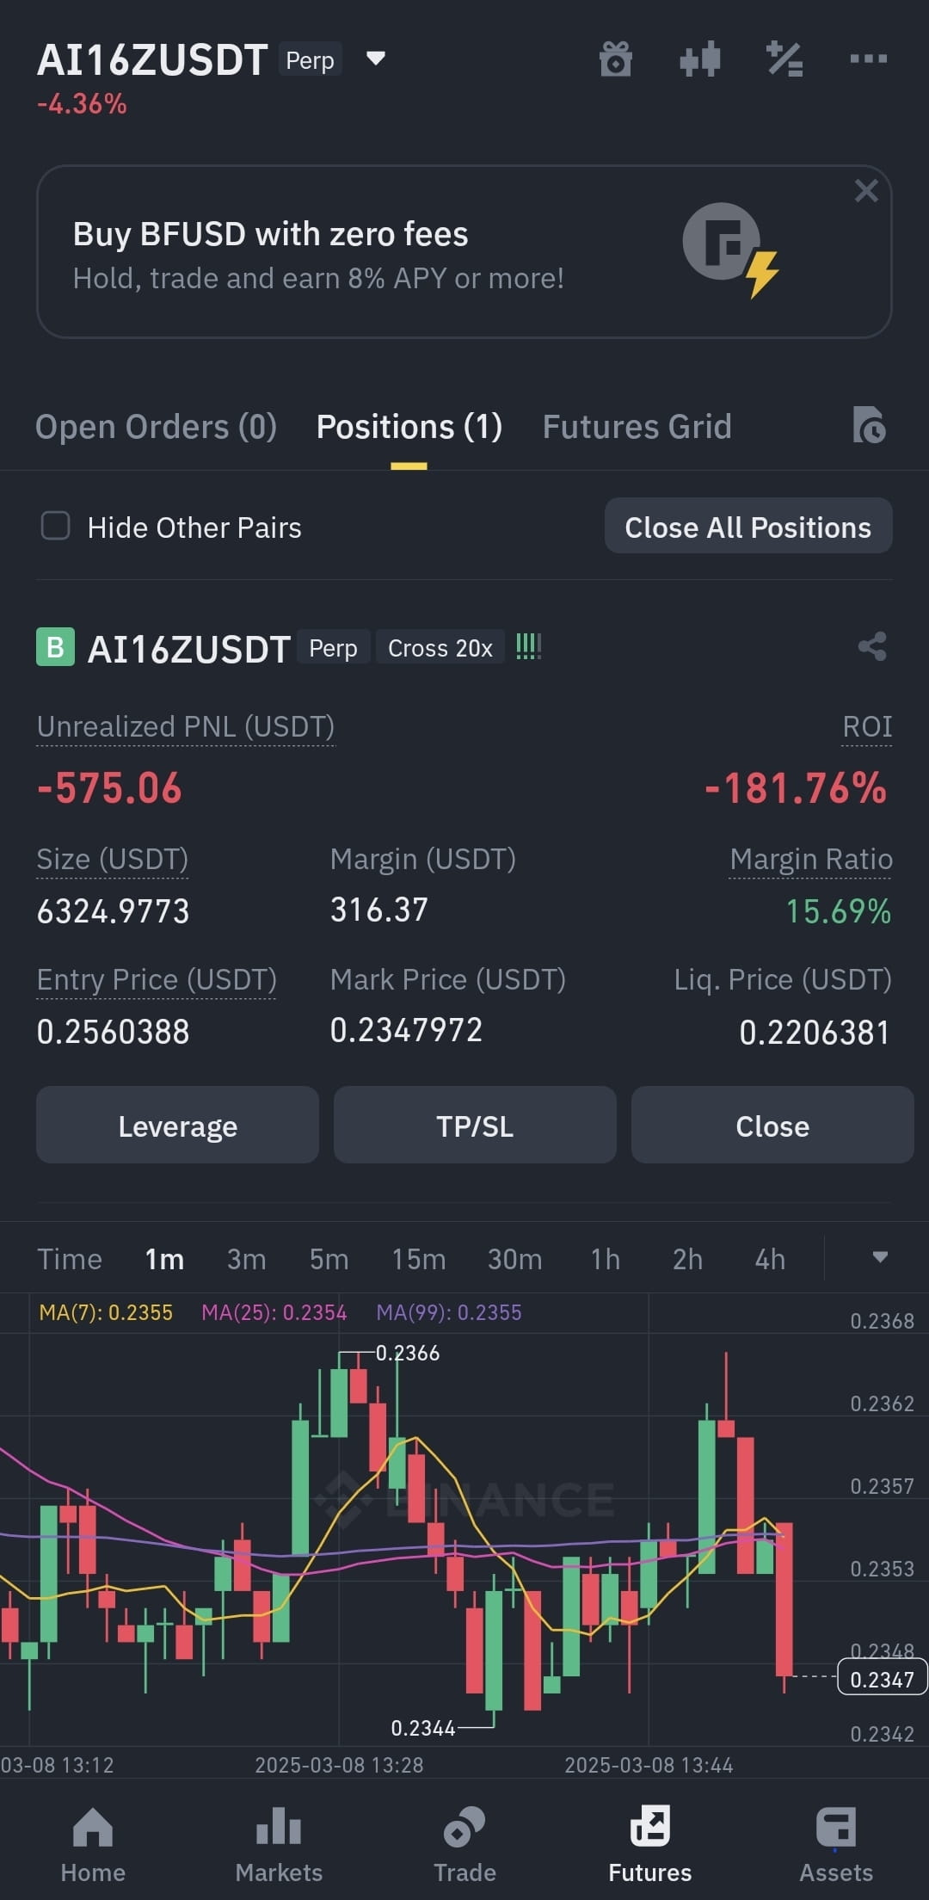929x1900 pixels.
Task: Expand more chart time intervals
Action: coord(880,1257)
